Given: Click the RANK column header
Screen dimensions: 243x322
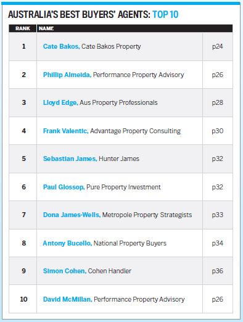Looking at the screenshot, I should [23, 28].
